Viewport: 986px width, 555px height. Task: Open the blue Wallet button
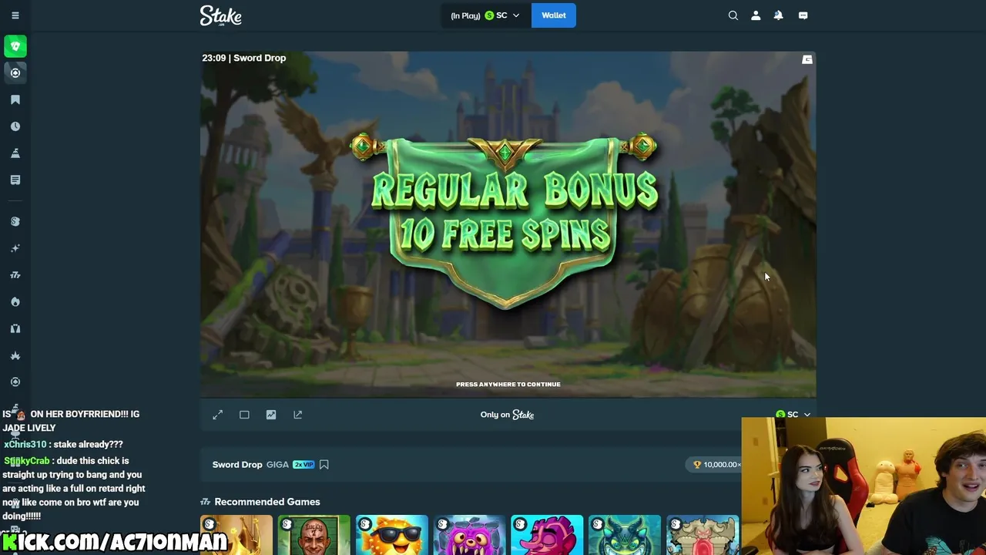[x=554, y=15]
